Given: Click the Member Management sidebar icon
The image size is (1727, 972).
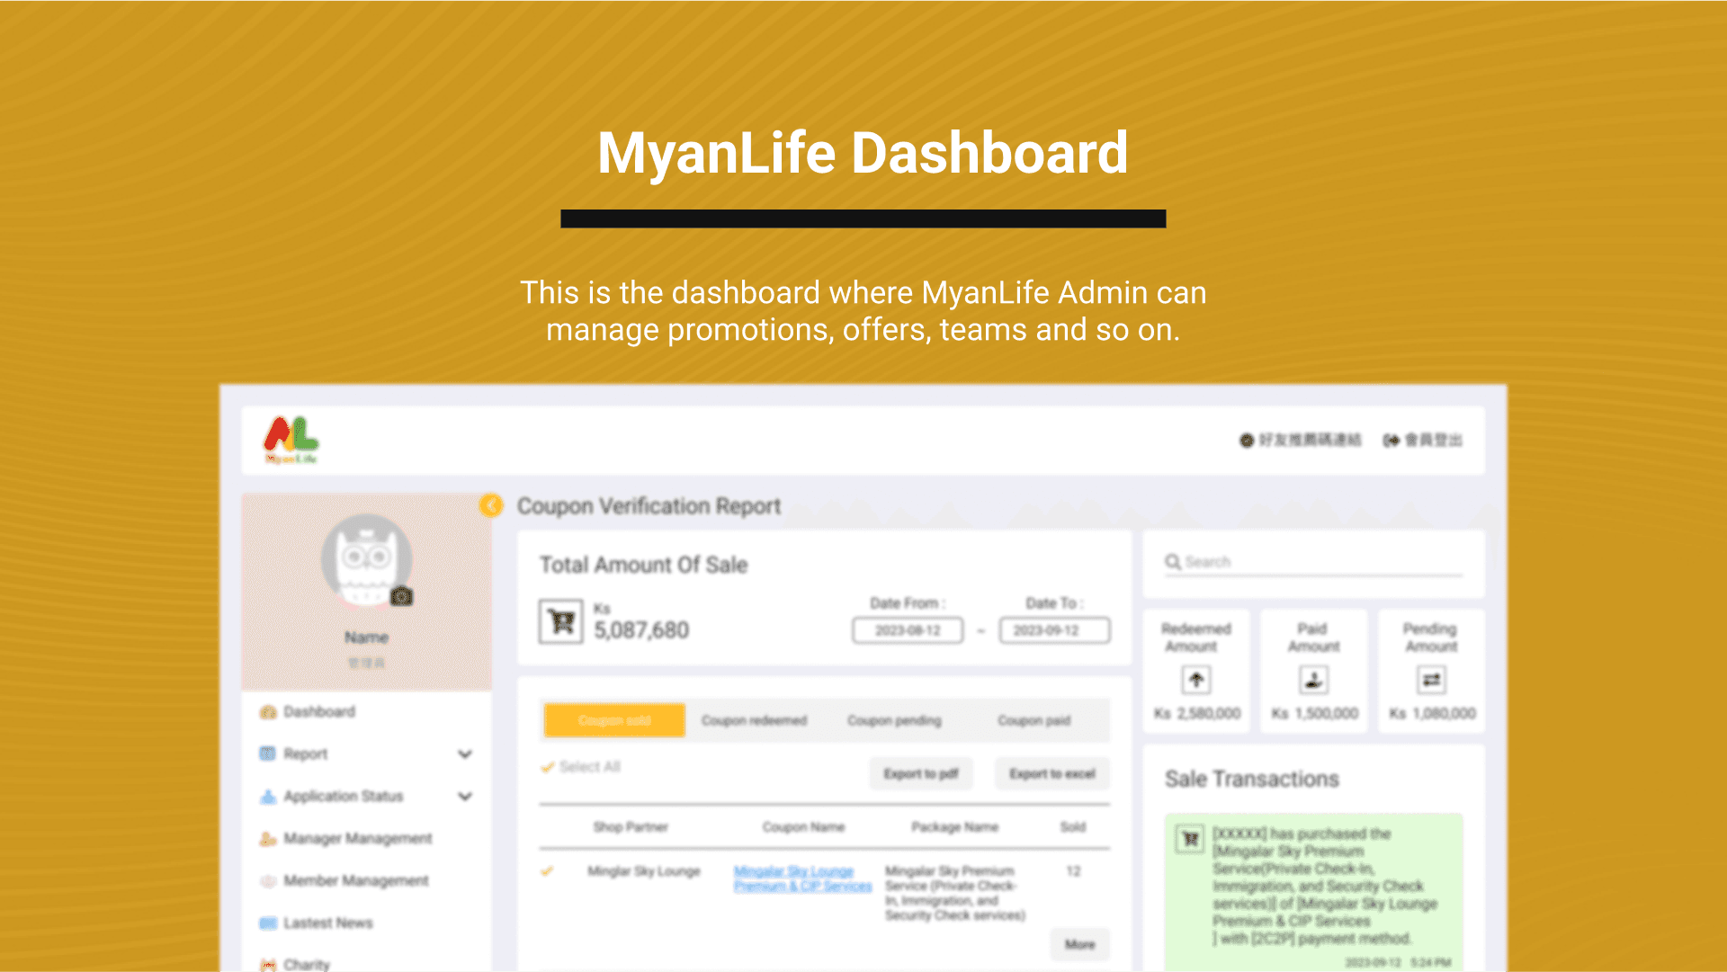Looking at the screenshot, I should tap(268, 880).
